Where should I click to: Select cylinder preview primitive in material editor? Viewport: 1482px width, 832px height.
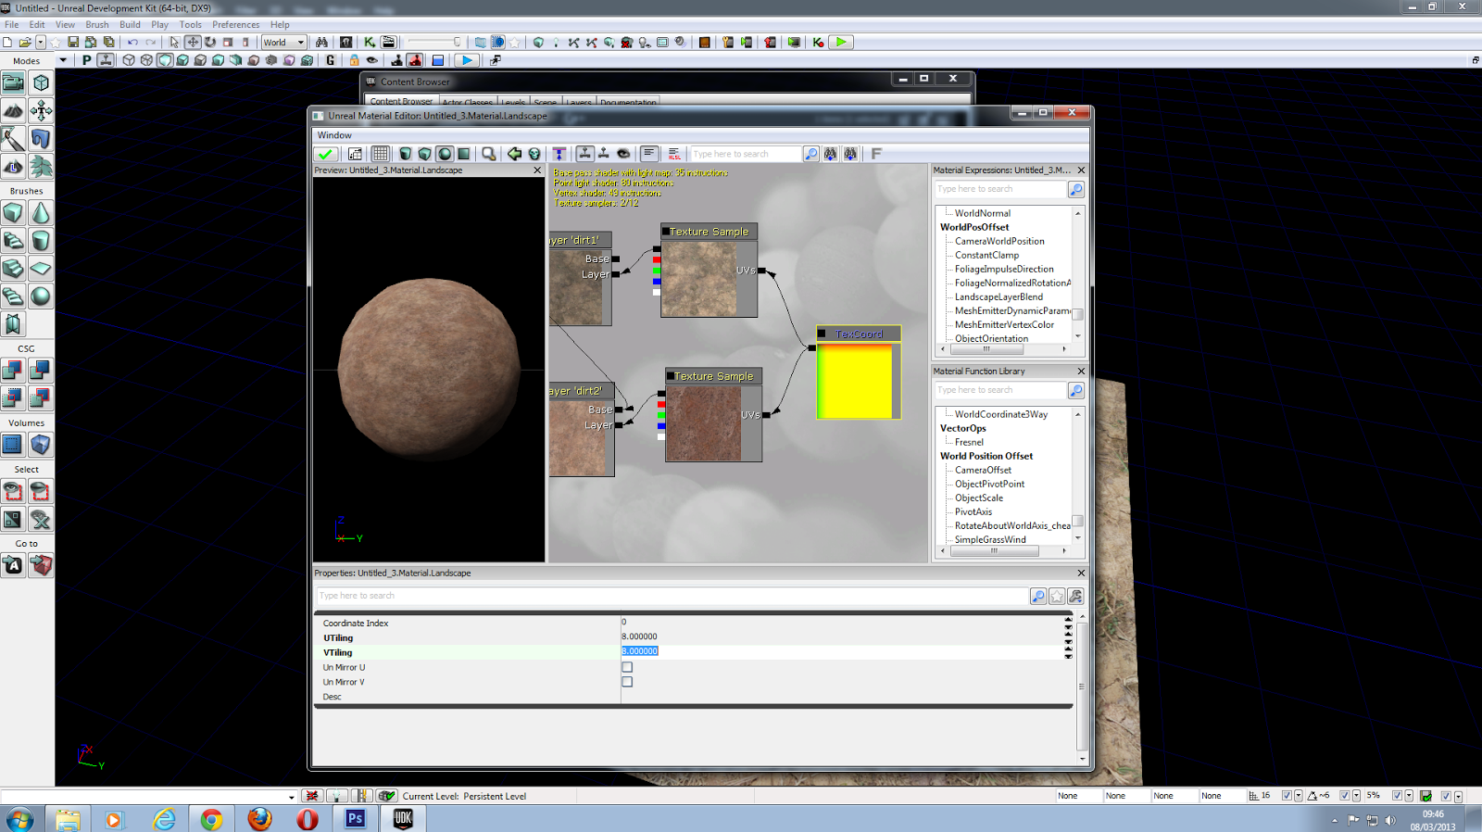point(406,154)
